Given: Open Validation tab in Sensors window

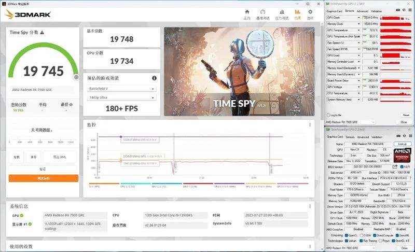Looking at the screenshot, I should tap(376, 11).
